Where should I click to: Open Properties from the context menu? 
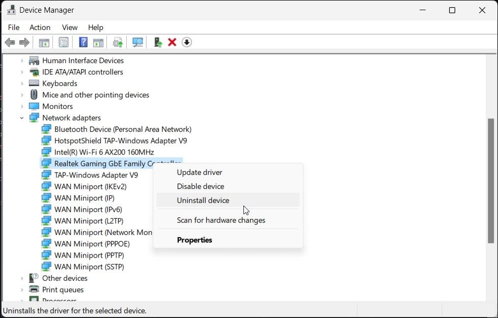click(195, 240)
